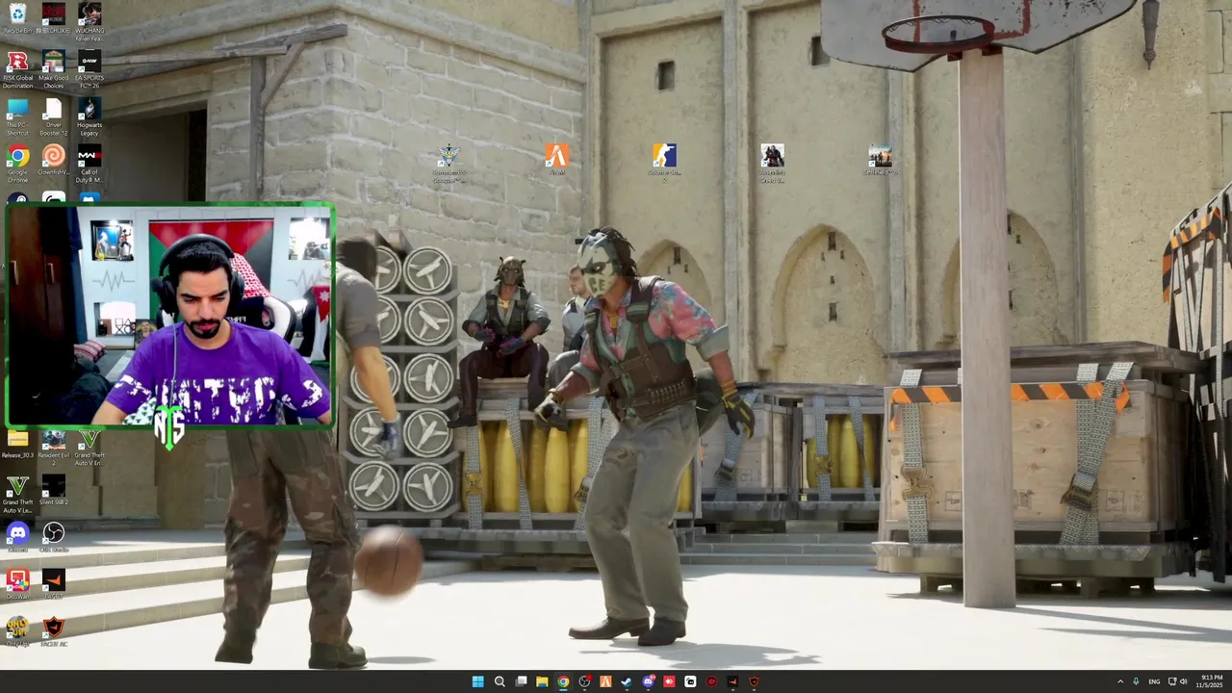
Task: Open FACEIT AC shield in taskbar
Action: (754, 681)
